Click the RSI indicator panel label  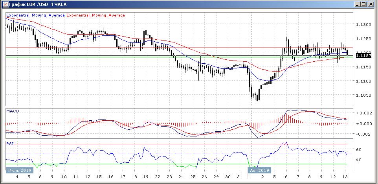(x=10, y=144)
